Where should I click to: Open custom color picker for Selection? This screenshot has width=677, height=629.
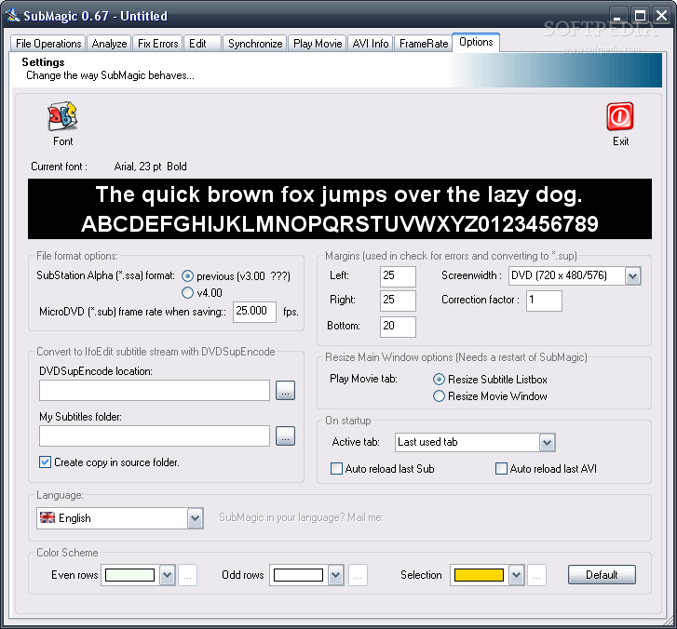(536, 575)
